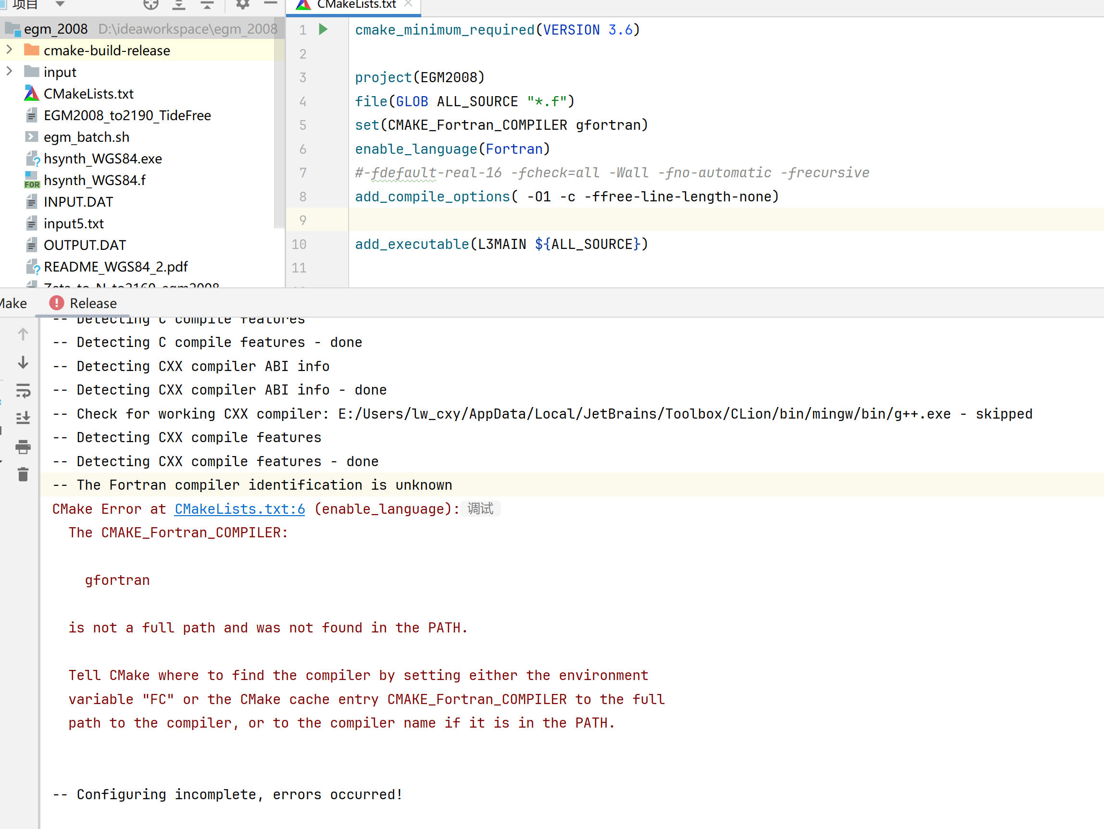Click the 调试 debug hint button
This screenshot has height=829, width=1104.
coord(479,509)
